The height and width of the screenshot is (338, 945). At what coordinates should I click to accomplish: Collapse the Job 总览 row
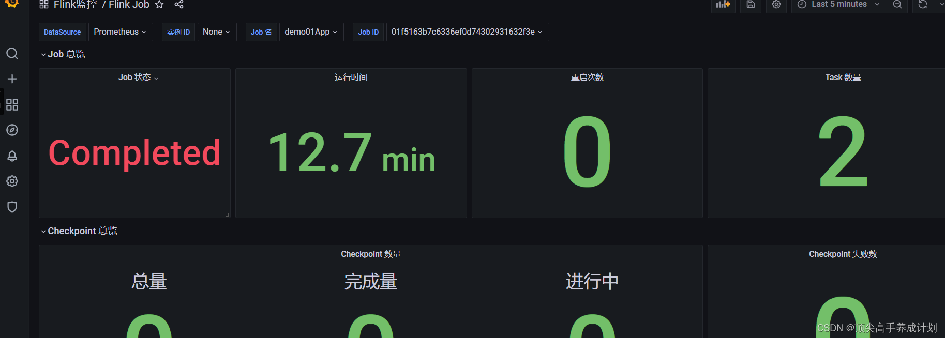[x=63, y=54]
